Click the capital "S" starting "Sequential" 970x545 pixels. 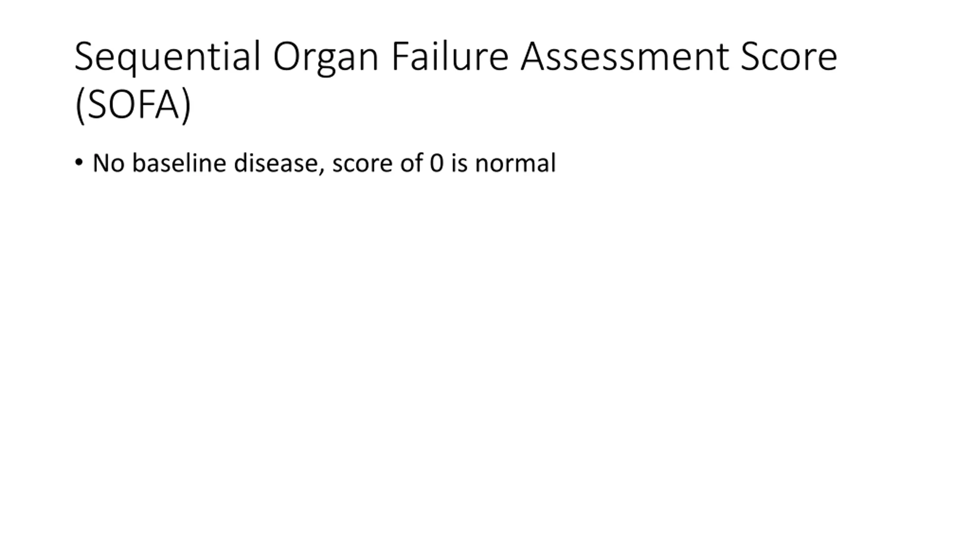[x=84, y=57]
